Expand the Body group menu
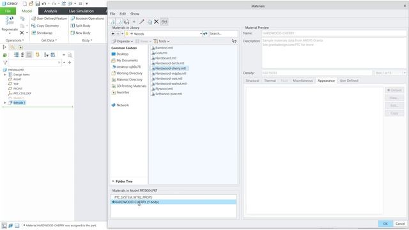This screenshot has height=230, width=409. coord(87,40)
